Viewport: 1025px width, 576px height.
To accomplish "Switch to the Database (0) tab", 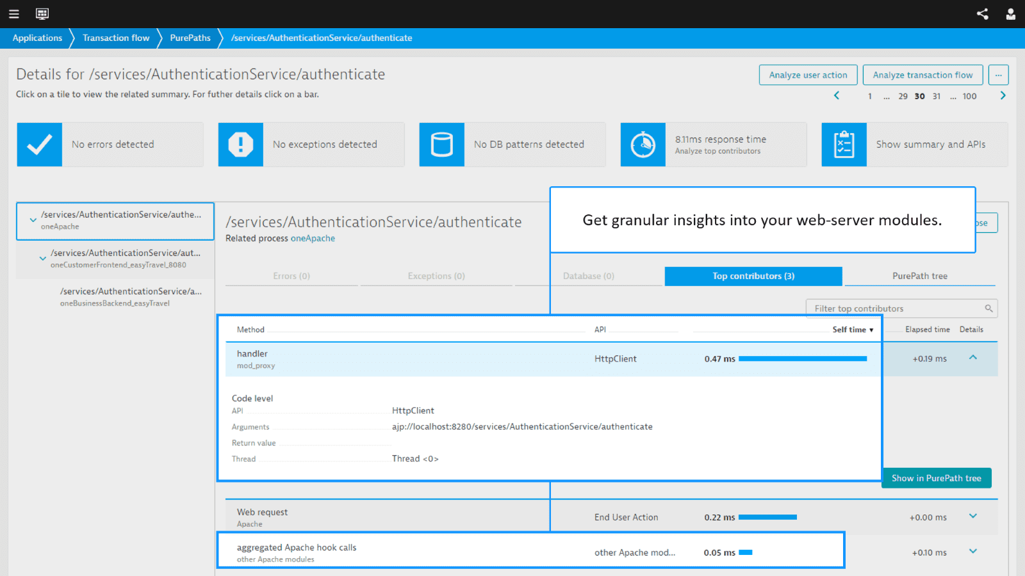I will pyautogui.click(x=589, y=276).
